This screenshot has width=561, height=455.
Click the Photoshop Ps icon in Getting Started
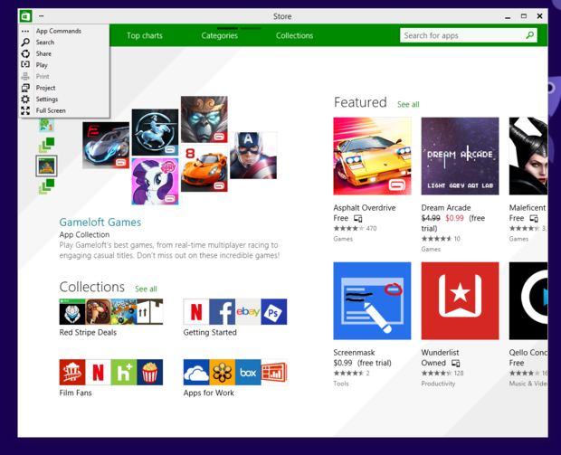(274, 312)
